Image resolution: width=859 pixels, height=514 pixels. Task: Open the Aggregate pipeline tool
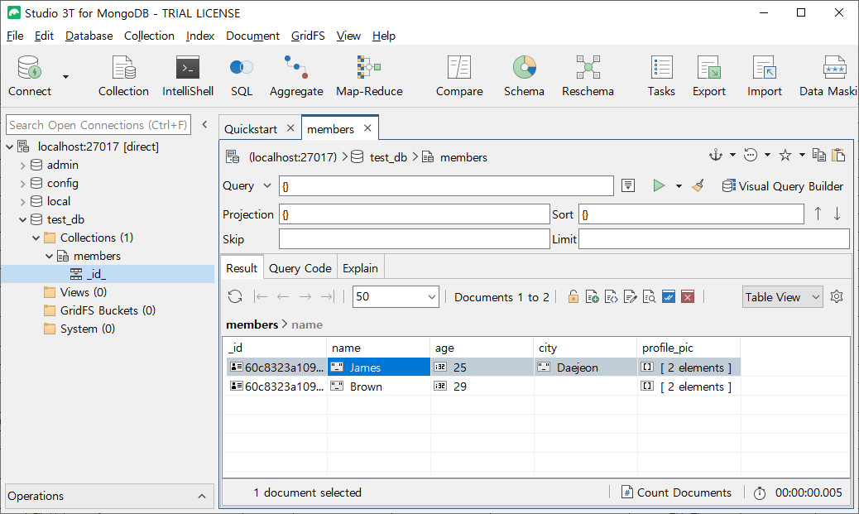point(295,75)
